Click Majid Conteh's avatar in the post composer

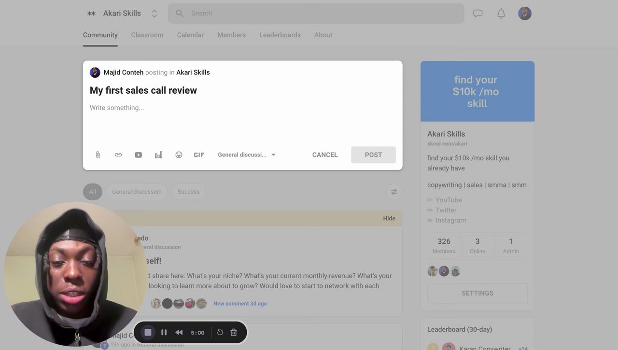point(95,72)
